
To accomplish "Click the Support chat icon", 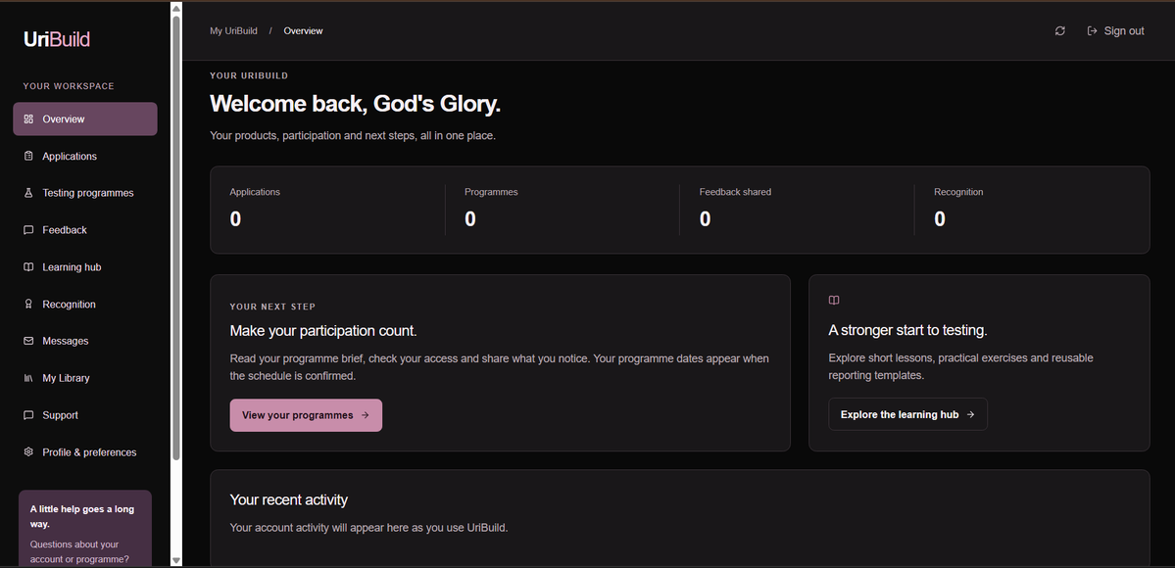I will 28,415.
